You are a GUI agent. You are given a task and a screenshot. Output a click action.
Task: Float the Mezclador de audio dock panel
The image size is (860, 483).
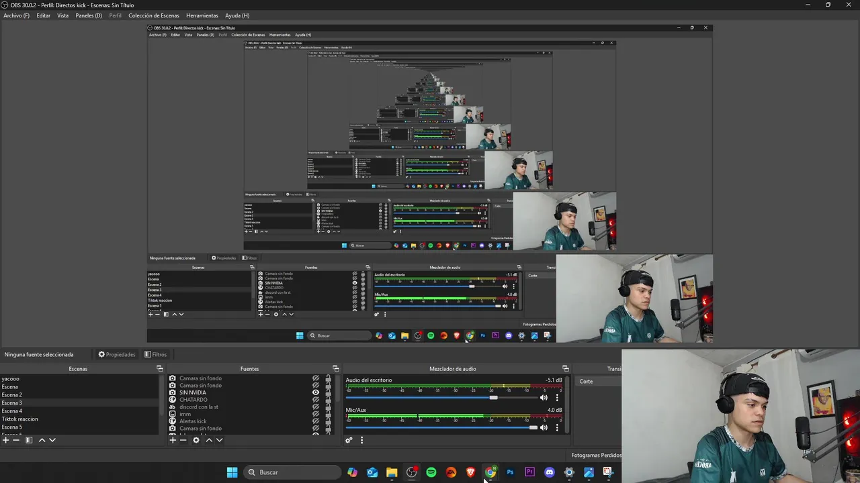566,368
